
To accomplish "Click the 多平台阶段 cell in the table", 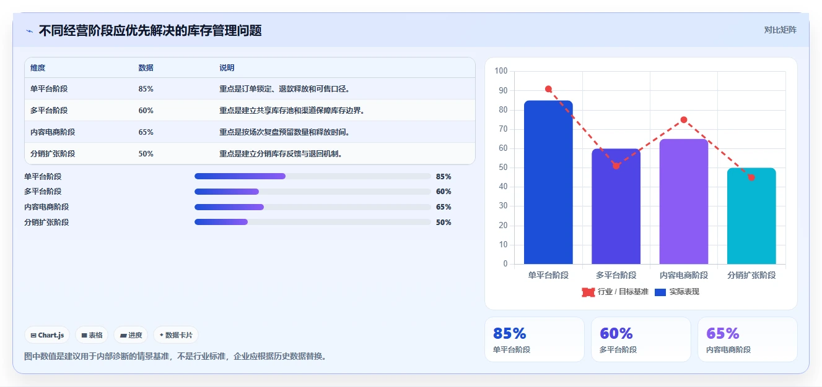I will tap(49, 111).
